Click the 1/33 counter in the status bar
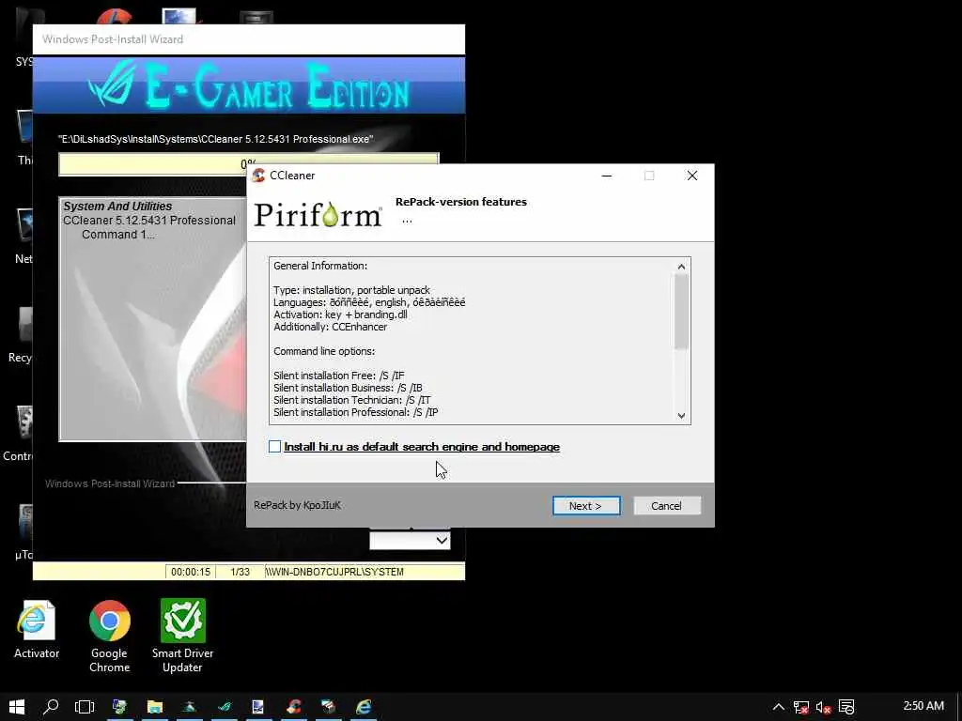Image resolution: width=962 pixels, height=721 pixels. 240,572
